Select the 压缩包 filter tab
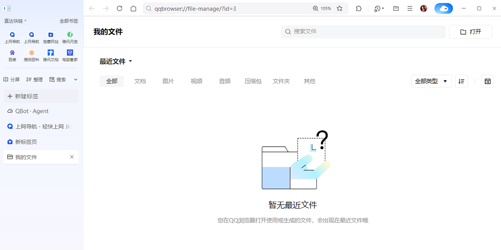The height and width of the screenshot is (250, 501). (x=253, y=81)
